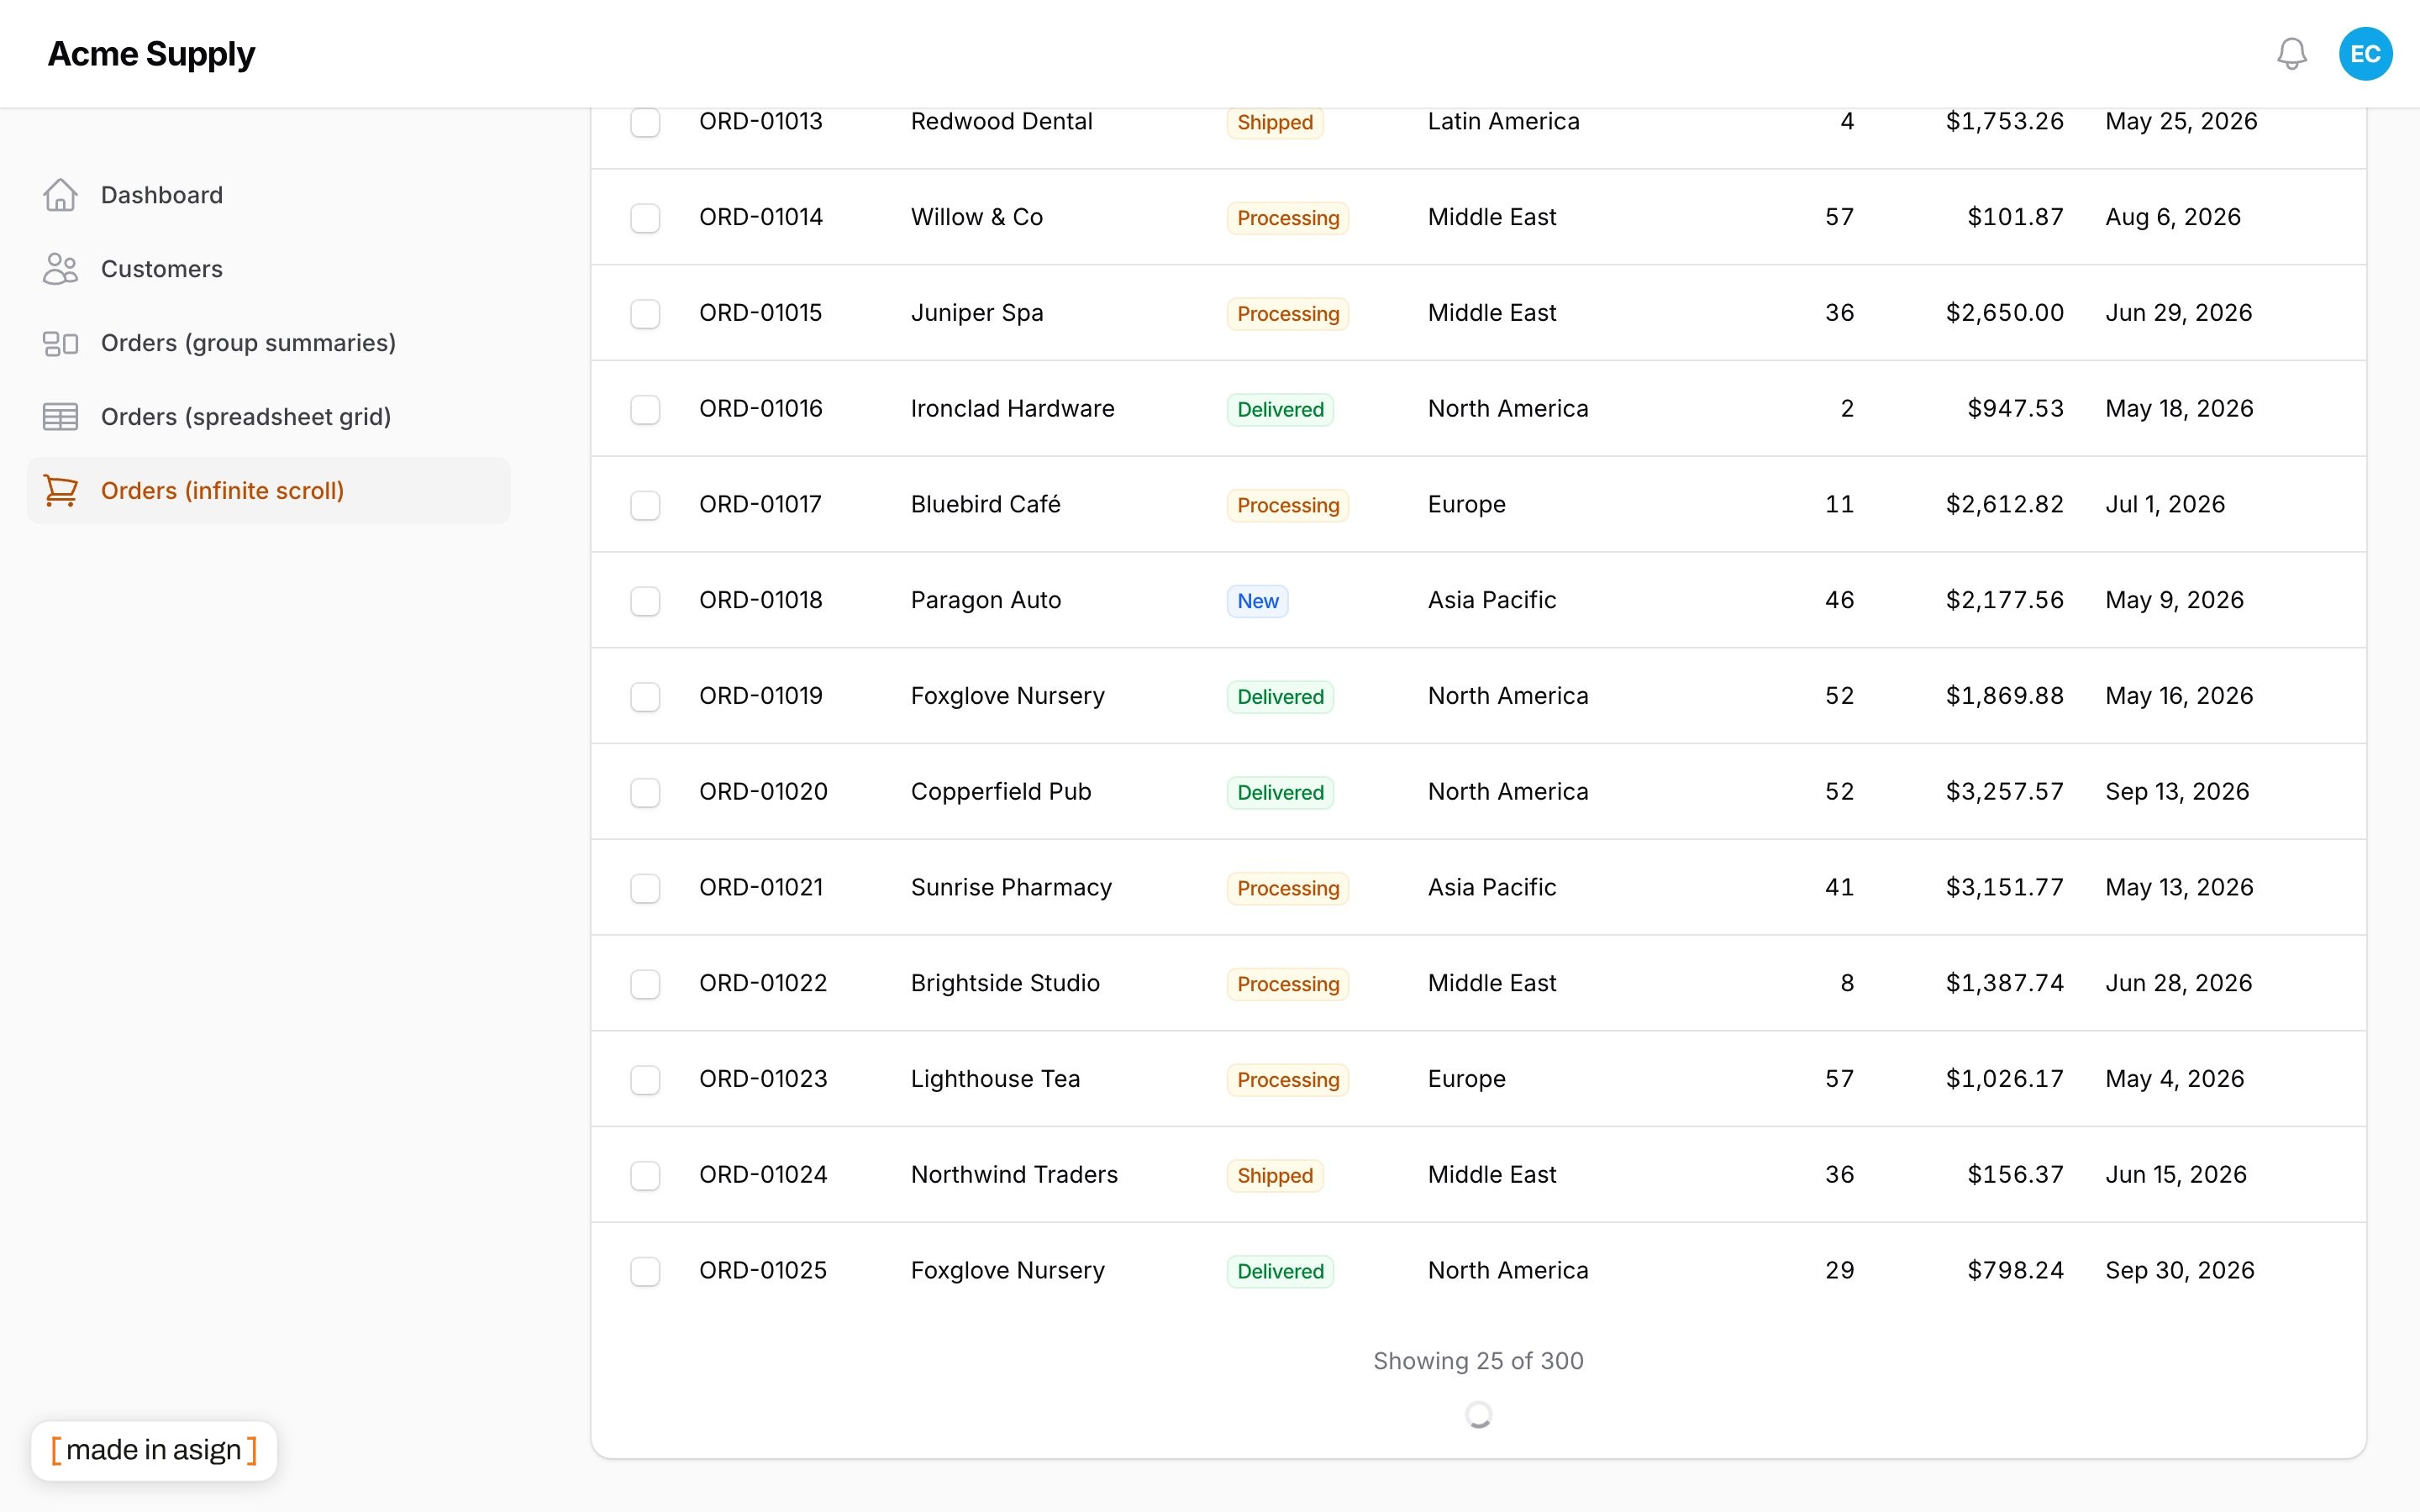Click the date Sep 30, 2026
The height and width of the screenshot is (1512, 2420).
pos(2180,1270)
